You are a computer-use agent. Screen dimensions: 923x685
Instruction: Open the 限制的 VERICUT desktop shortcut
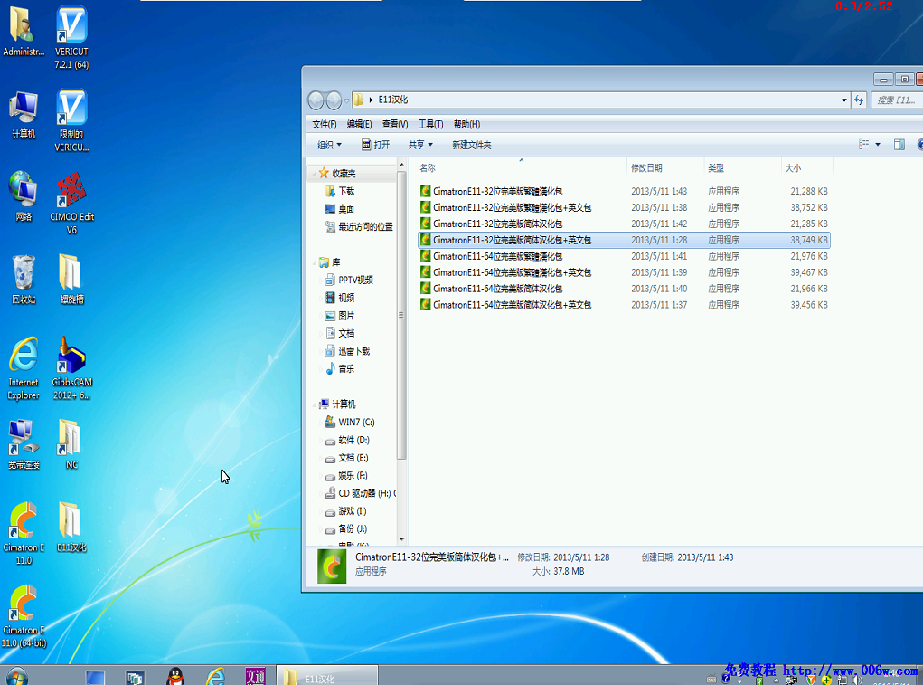tap(71, 120)
